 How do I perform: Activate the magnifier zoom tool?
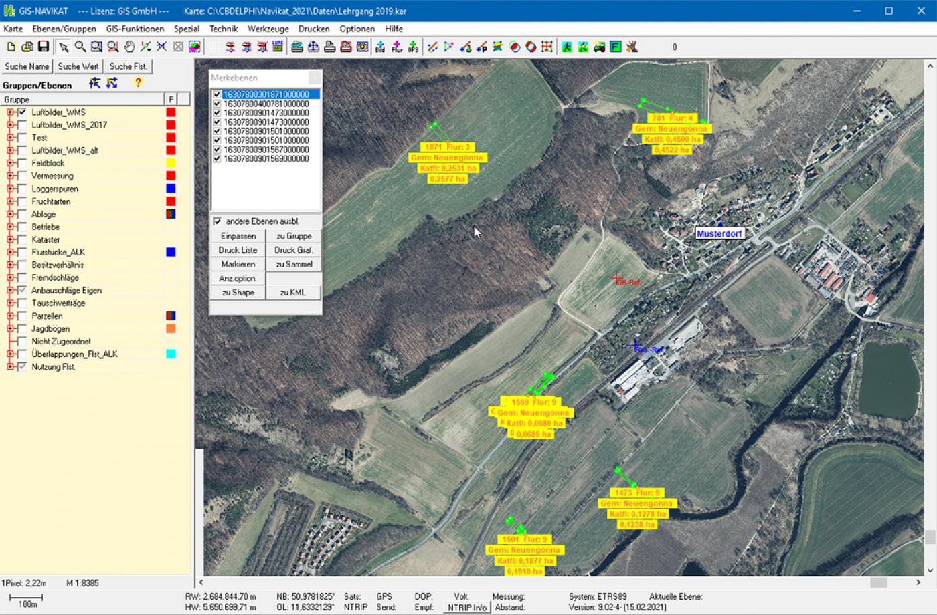click(80, 47)
